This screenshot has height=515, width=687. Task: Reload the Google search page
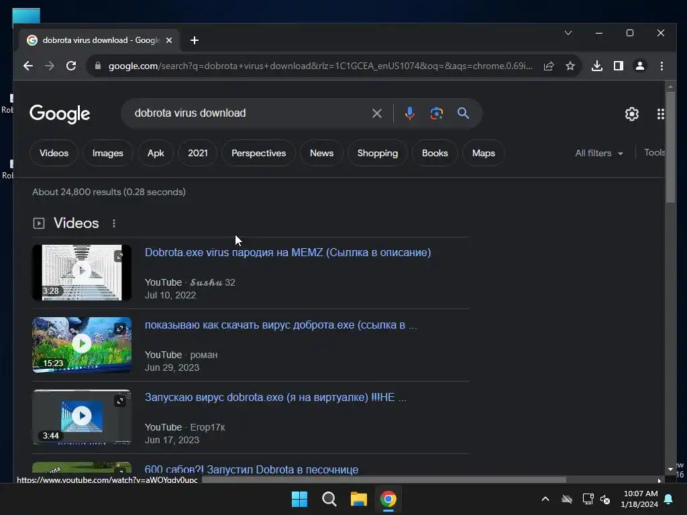point(71,66)
